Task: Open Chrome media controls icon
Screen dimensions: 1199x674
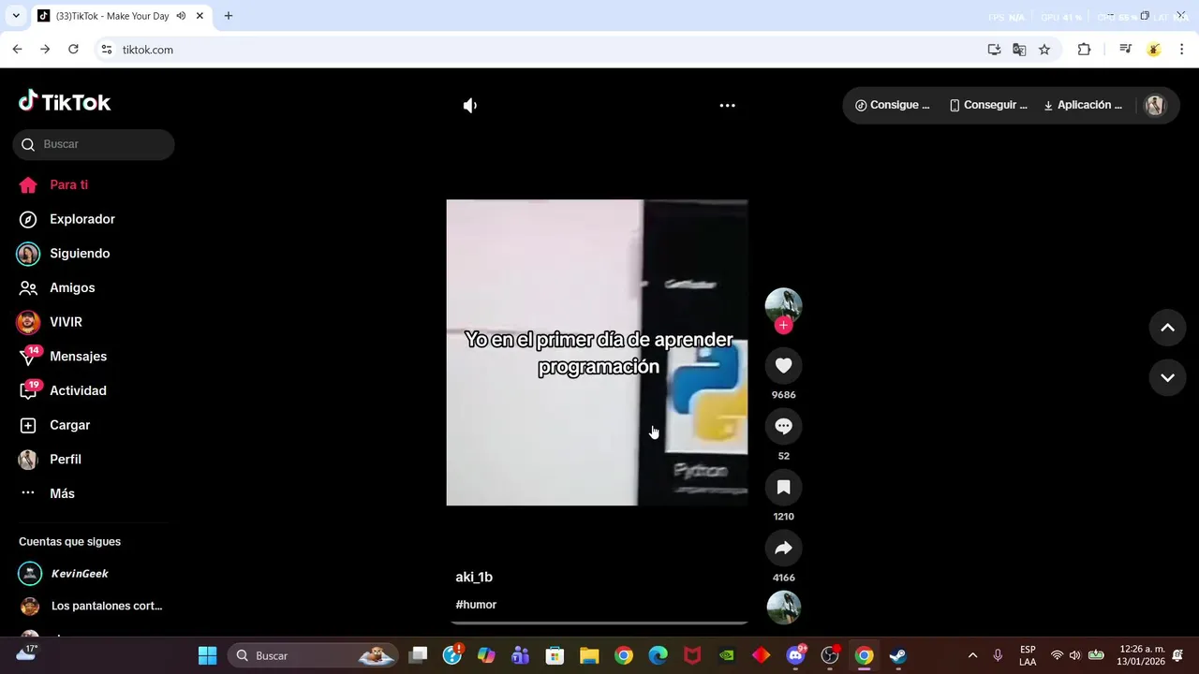Action: [x=1126, y=50]
